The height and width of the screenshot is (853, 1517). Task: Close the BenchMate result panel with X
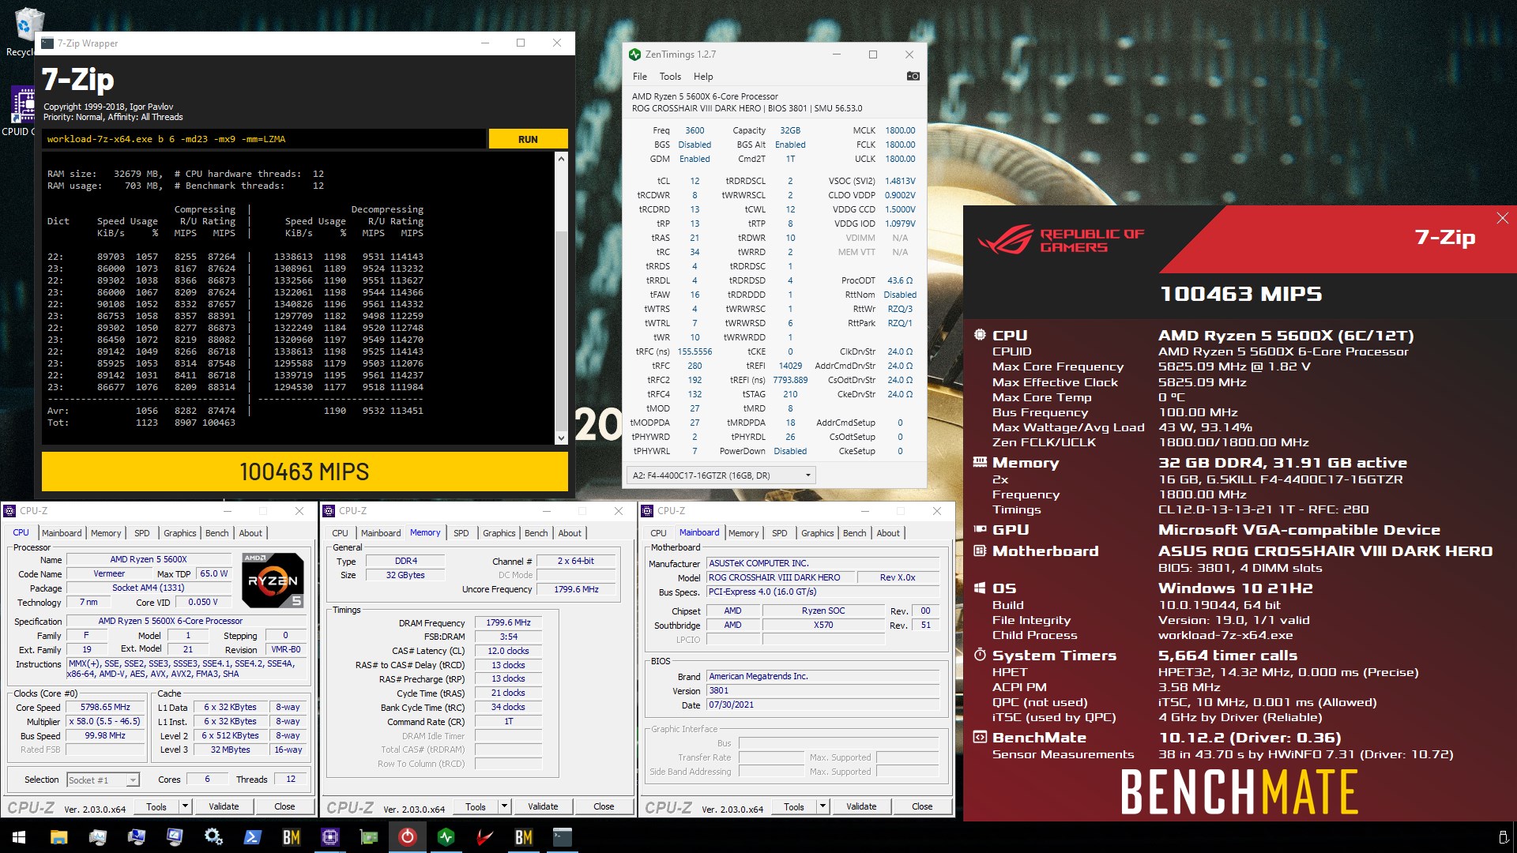[1502, 218]
